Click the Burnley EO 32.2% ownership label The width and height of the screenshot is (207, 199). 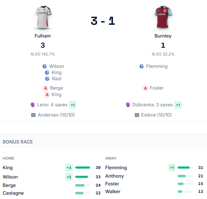pyautogui.click(x=163, y=54)
